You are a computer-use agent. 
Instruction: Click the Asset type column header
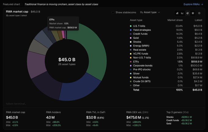point(136,20)
